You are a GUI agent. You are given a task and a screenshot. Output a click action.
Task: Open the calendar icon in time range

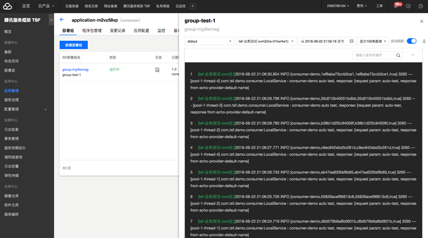tap(351, 41)
